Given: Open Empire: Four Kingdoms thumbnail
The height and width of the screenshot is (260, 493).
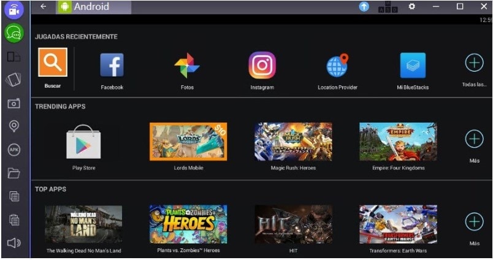Looking at the screenshot, I should click(398, 142).
